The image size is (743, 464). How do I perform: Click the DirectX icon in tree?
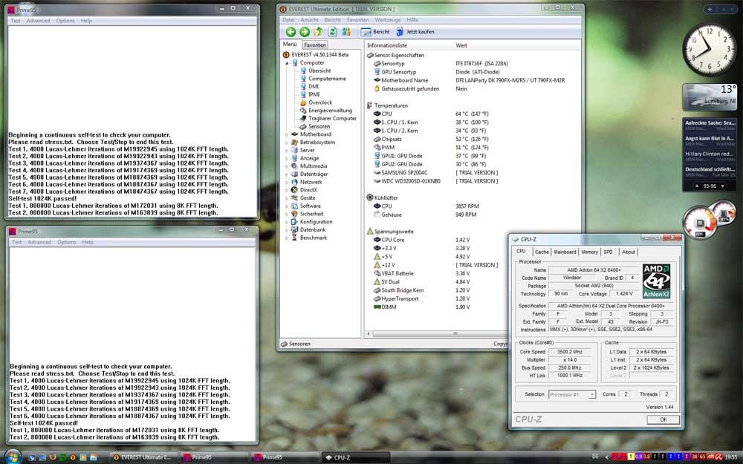tap(294, 190)
